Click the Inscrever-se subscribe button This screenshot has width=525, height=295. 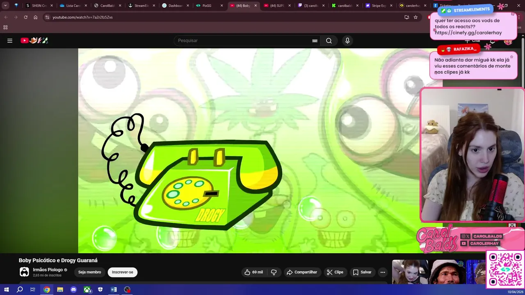[123, 272]
